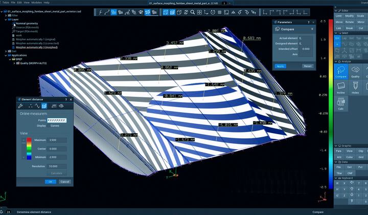The height and width of the screenshot is (215, 368).
Task: Click the magnifier zoom icon in top toolbar
Action: coord(193,12)
